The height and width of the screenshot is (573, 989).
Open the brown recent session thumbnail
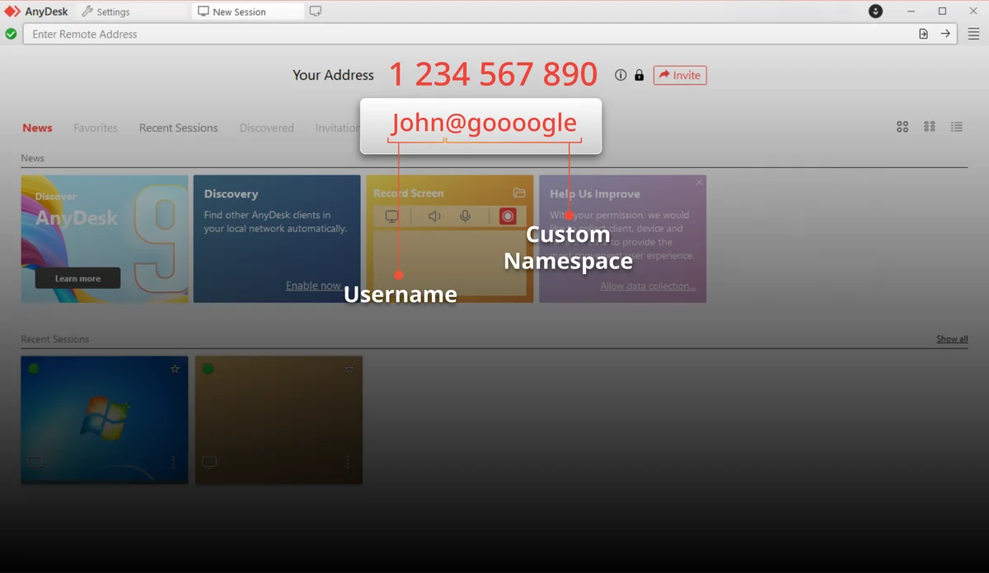[279, 420]
